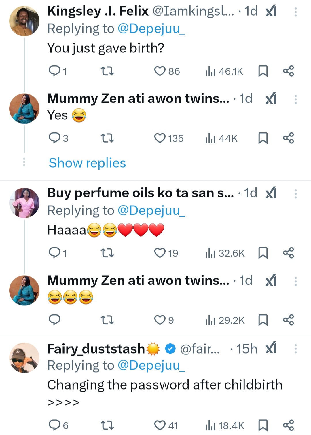View Fairy_duststash's profile avatar
The width and height of the screenshot is (311, 435).
(24, 358)
